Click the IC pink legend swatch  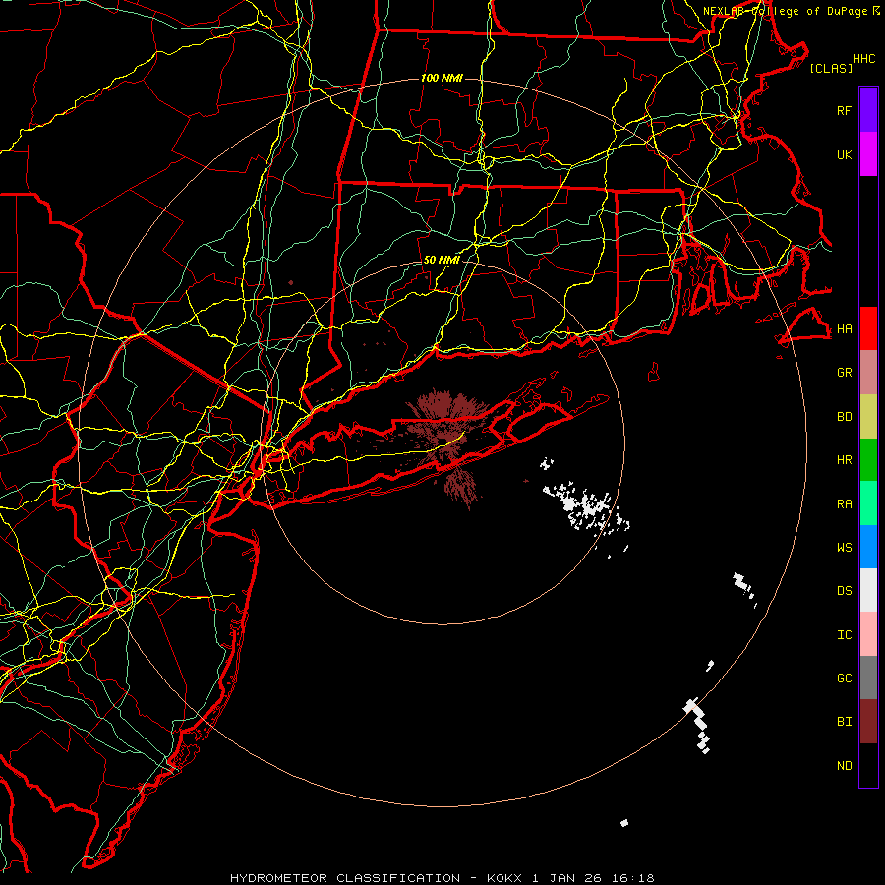868,634
